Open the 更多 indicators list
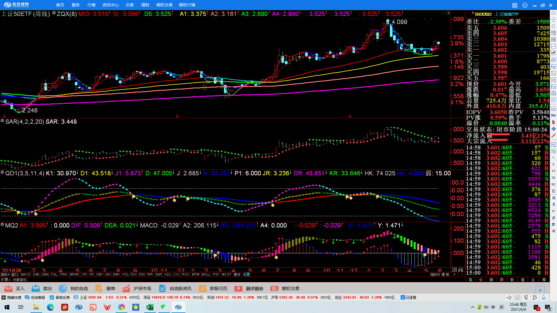 point(237,274)
